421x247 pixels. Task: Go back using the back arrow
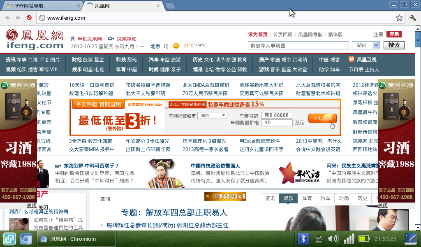7,18
